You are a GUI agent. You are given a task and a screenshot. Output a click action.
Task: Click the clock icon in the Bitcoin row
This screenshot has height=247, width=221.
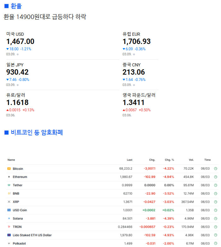[216, 169]
